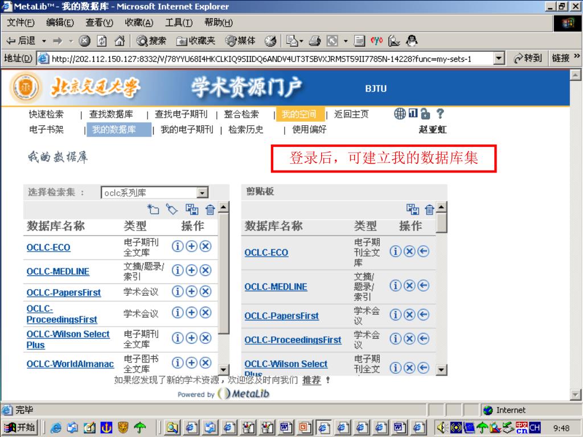Go to 整合检索 tab
This screenshot has width=583, height=437.
click(x=241, y=114)
